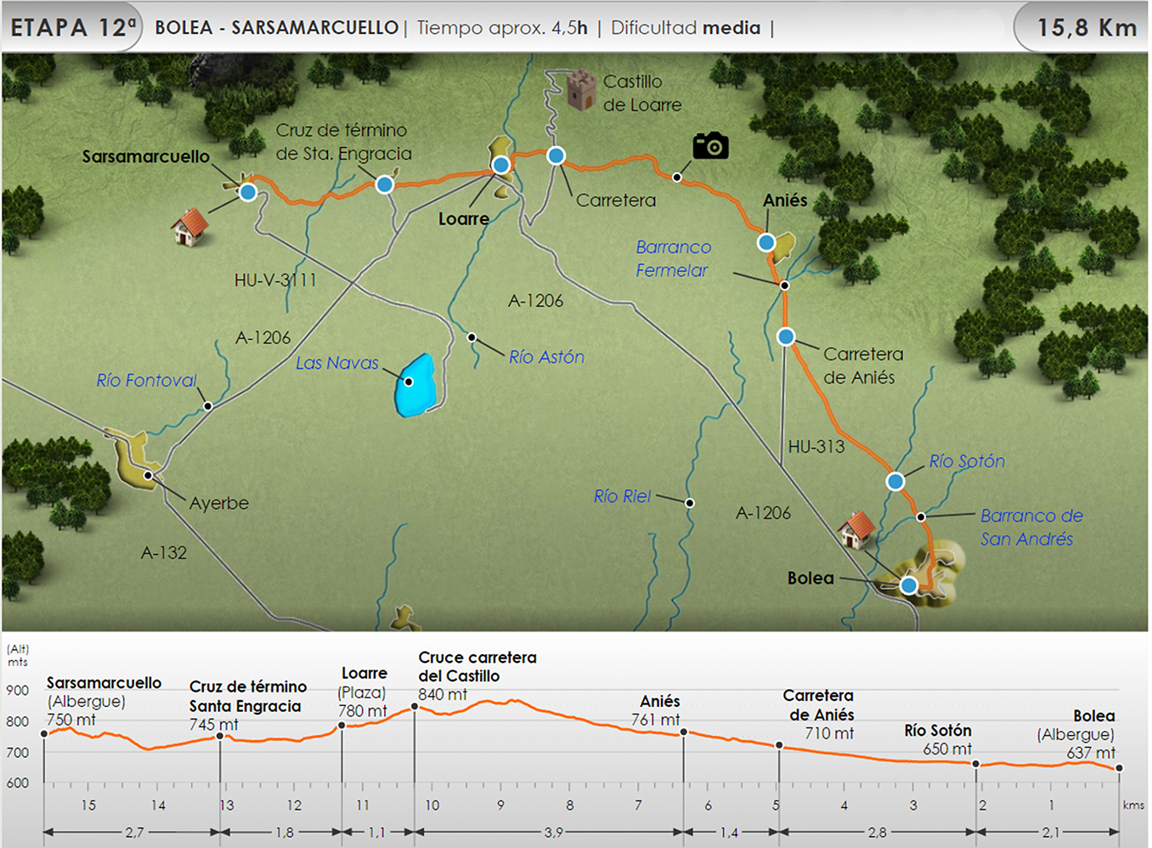The width and height of the screenshot is (1152, 848).
Task: Click the Río Sotón 650 mt profile point
Action: 976,764
